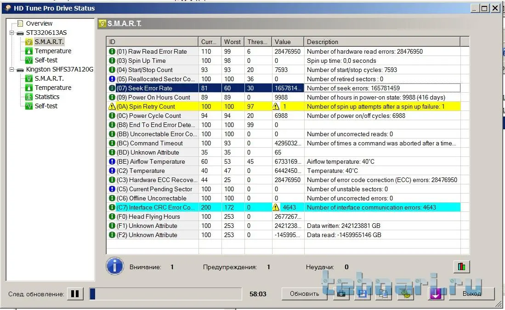The height and width of the screenshot is (310, 505).
Task: Select (F2) Unknown Attribute row
Action: 284,235
